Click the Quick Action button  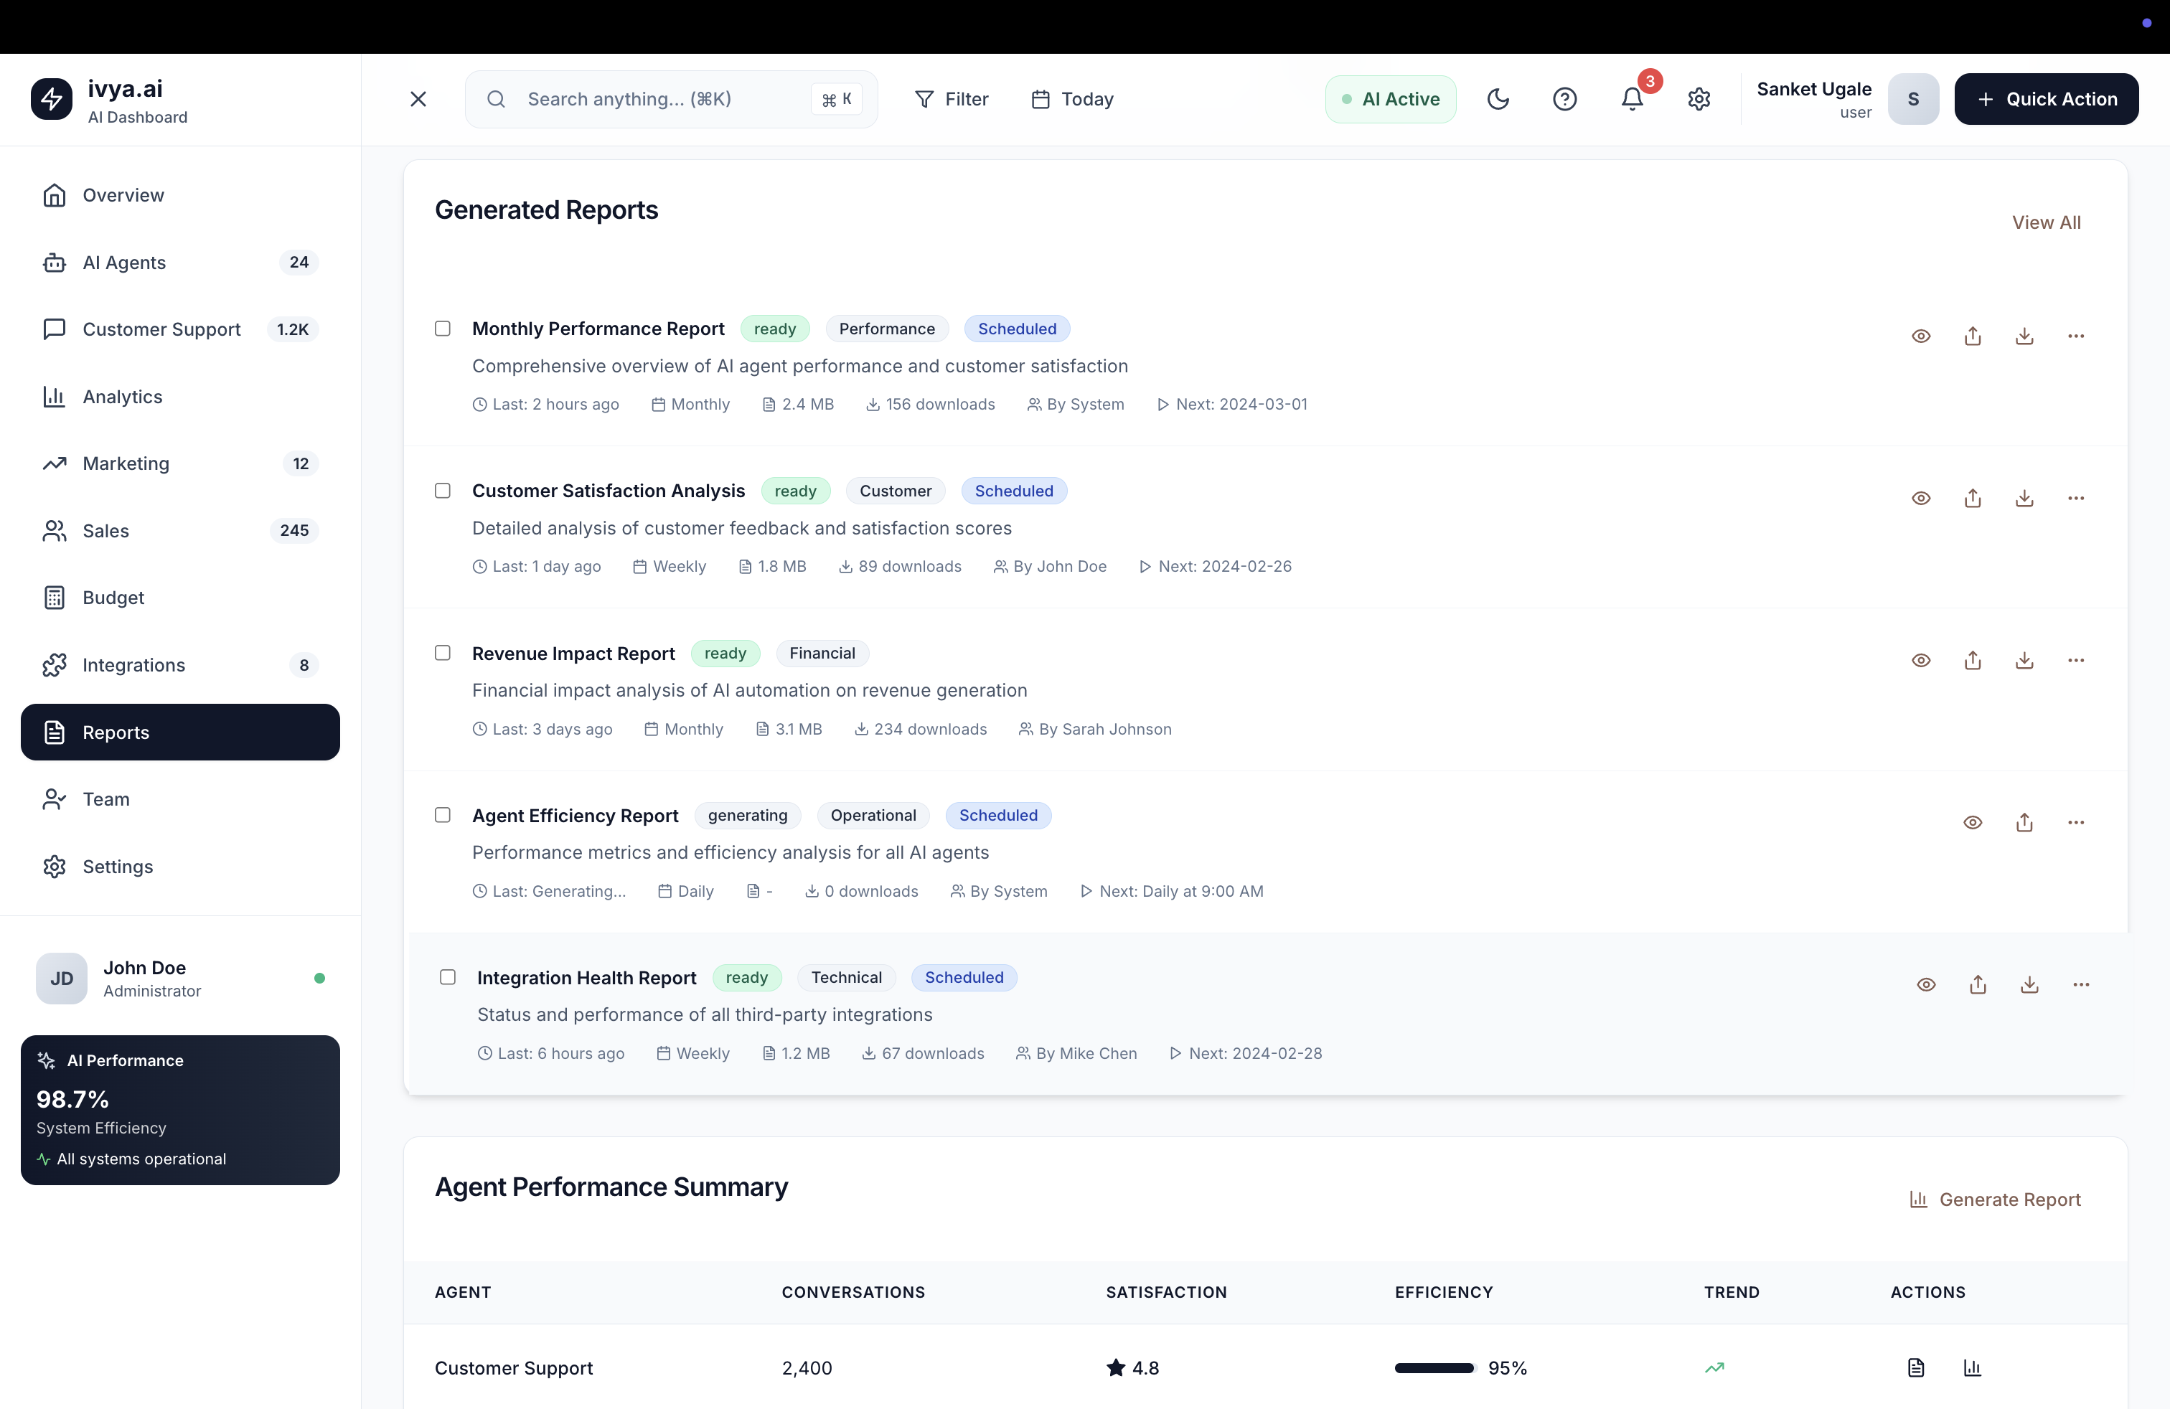pyautogui.click(x=2046, y=99)
